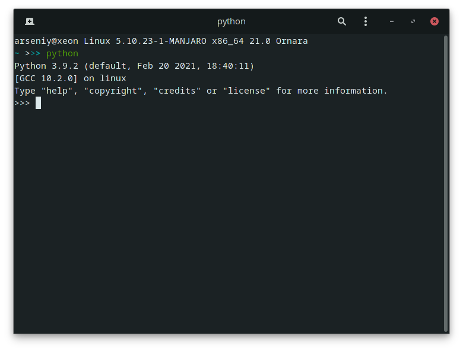Click the "[GCC 10.2.0]" compiler text
Image resolution: width=463 pixels, height=352 pixels.
[46, 78]
